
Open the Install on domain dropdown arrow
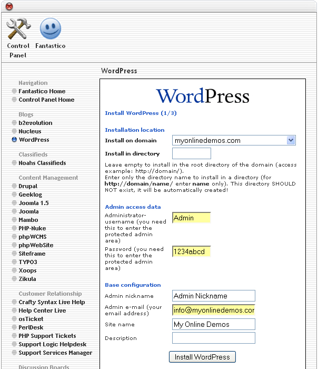coord(291,140)
